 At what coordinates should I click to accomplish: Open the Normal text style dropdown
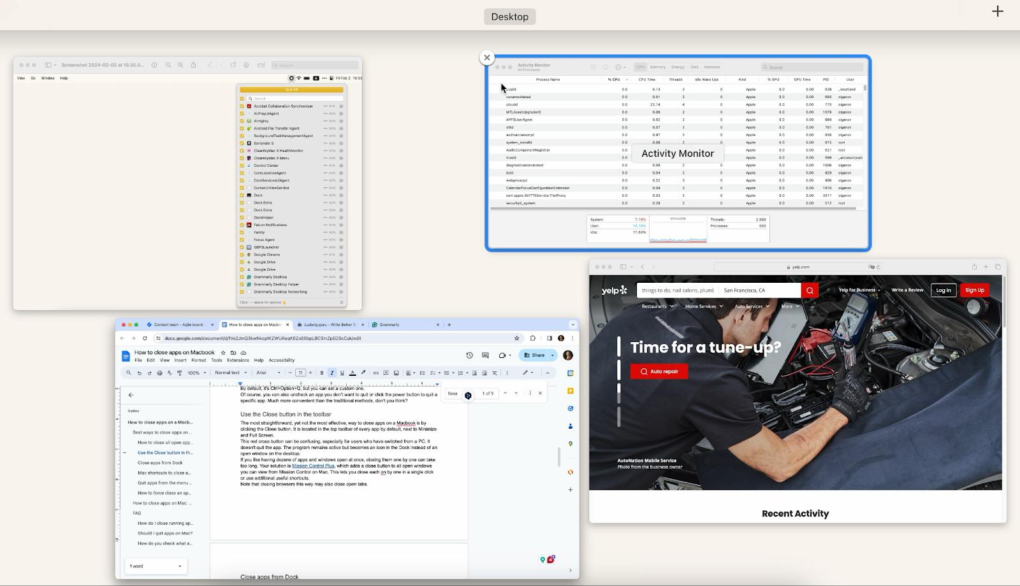231,373
